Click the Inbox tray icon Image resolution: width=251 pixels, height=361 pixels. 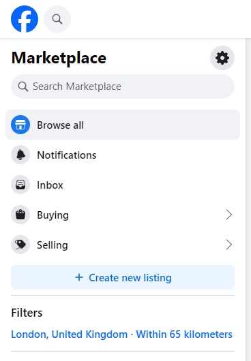point(20,185)
